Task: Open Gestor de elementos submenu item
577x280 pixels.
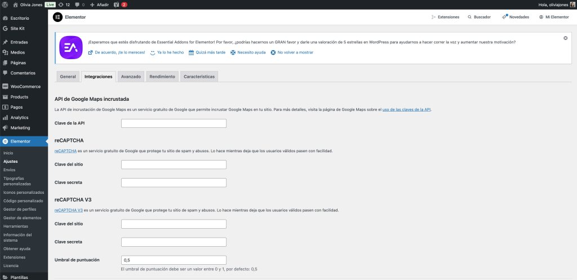Action: click(x=23, y=218)
